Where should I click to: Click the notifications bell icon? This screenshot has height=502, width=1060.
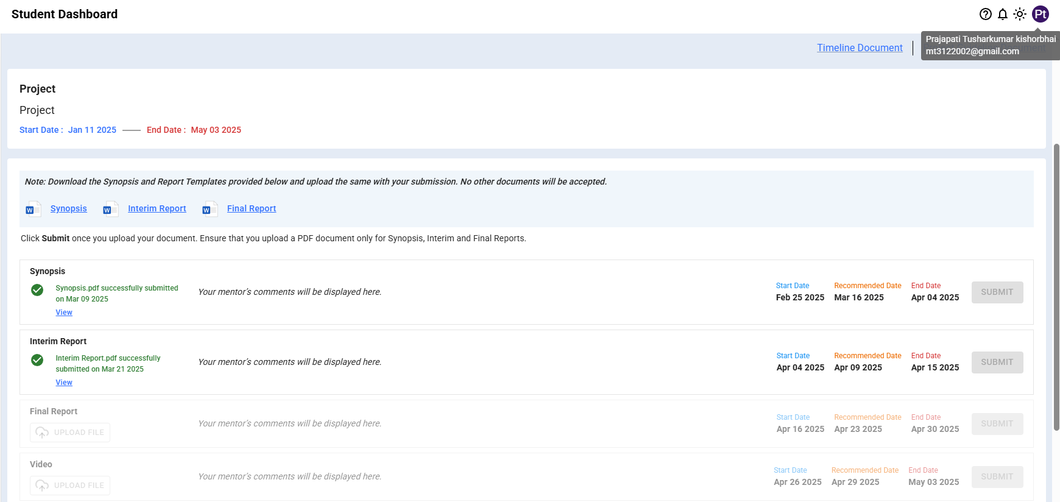1002,14
